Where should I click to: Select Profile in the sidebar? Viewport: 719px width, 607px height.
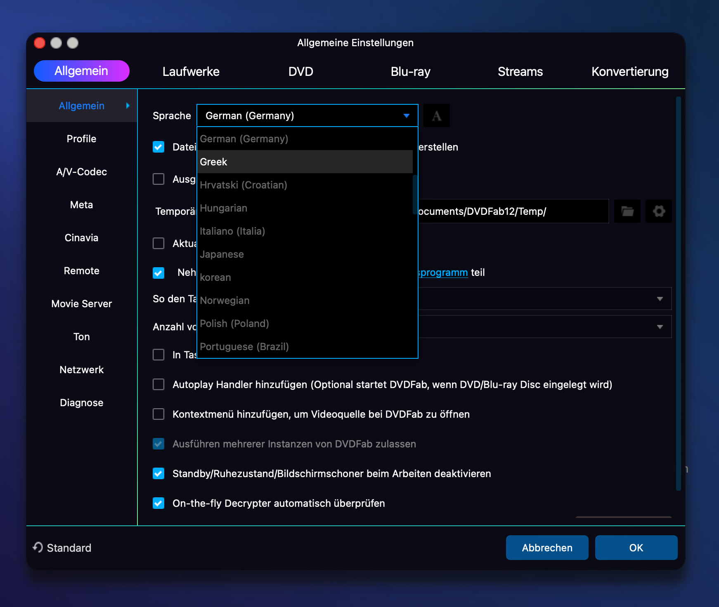pos(82,139)
